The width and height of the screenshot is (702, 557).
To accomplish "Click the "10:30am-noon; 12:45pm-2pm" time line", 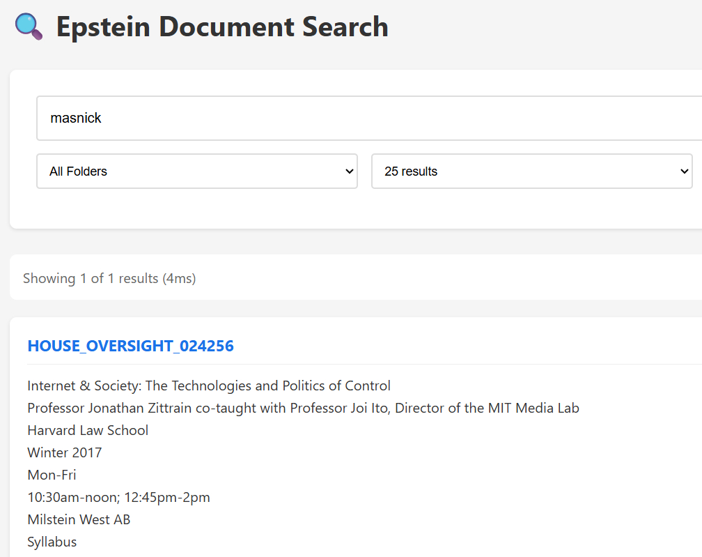I will (x=118, y=497).
